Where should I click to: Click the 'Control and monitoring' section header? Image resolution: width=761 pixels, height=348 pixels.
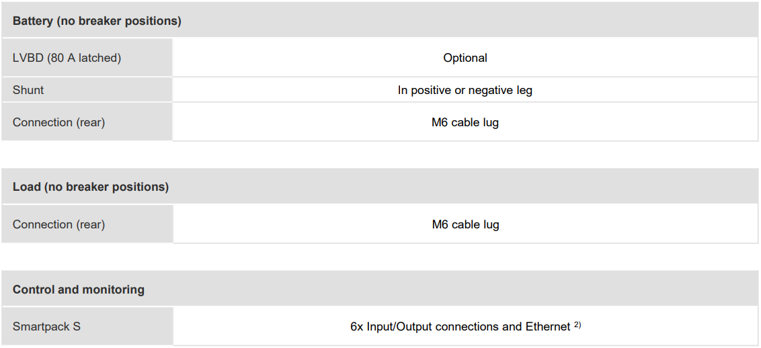(x=79, y=290)
